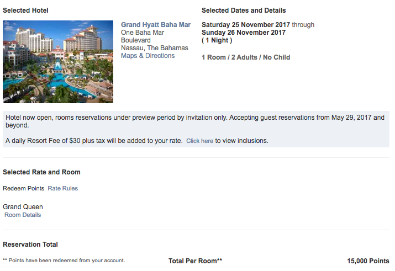Viewport: 395px width, 271px height.
Task: Click the hotel now open preview notice
Action: (x=193, y=121)
